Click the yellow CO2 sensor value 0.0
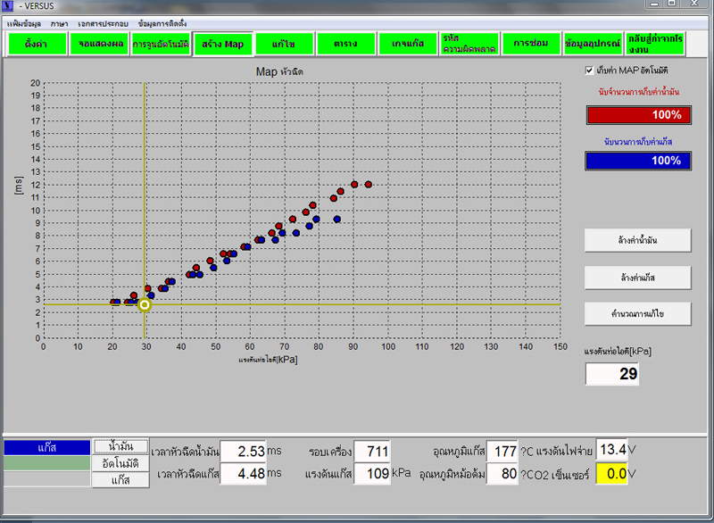714x523 pixels. (x=611, y=474)
